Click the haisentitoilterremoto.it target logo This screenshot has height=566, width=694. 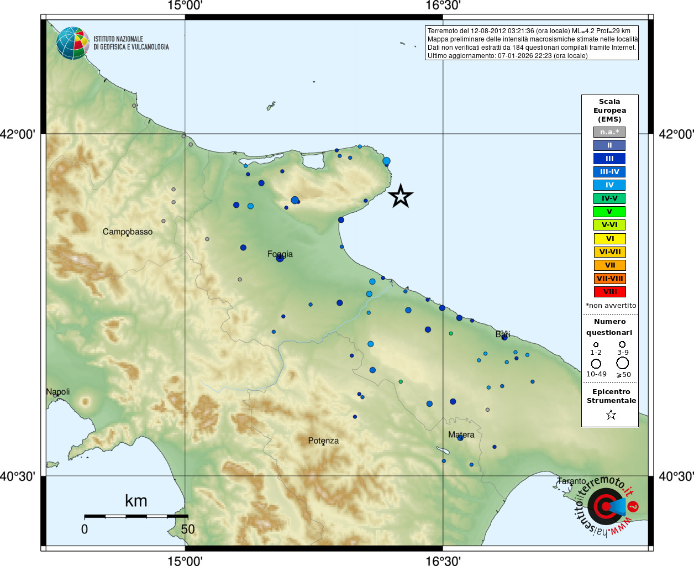pyautogui.click(x=606, y=506)
